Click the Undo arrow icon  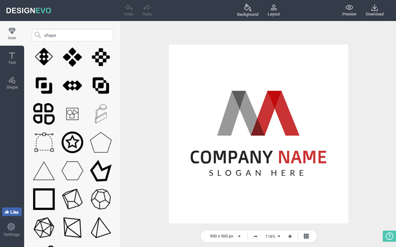tap(129, 8)
